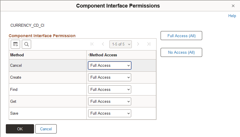Click the Method column header

[17, 55]
